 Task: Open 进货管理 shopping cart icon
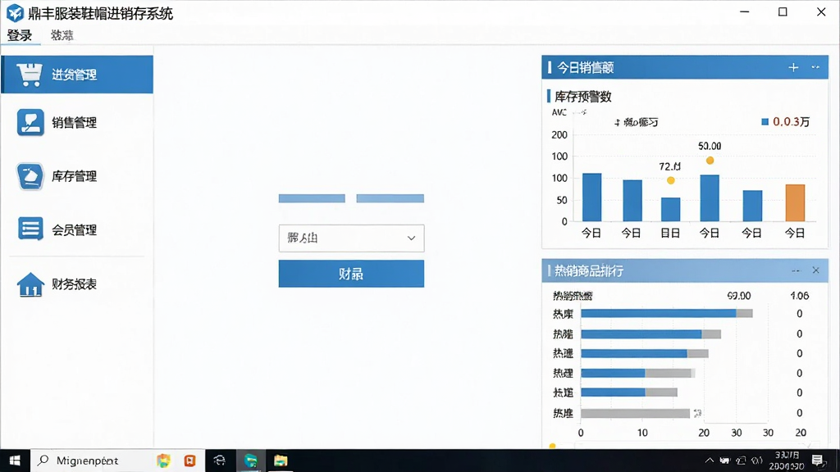(30, 75)
